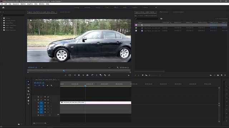Click the Effects panel search field
Screen dimensions: 229x128
click(x=13, y=15)
